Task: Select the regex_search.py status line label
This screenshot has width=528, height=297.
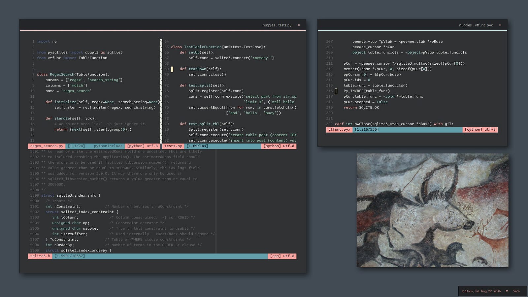Action: point(47,146)
